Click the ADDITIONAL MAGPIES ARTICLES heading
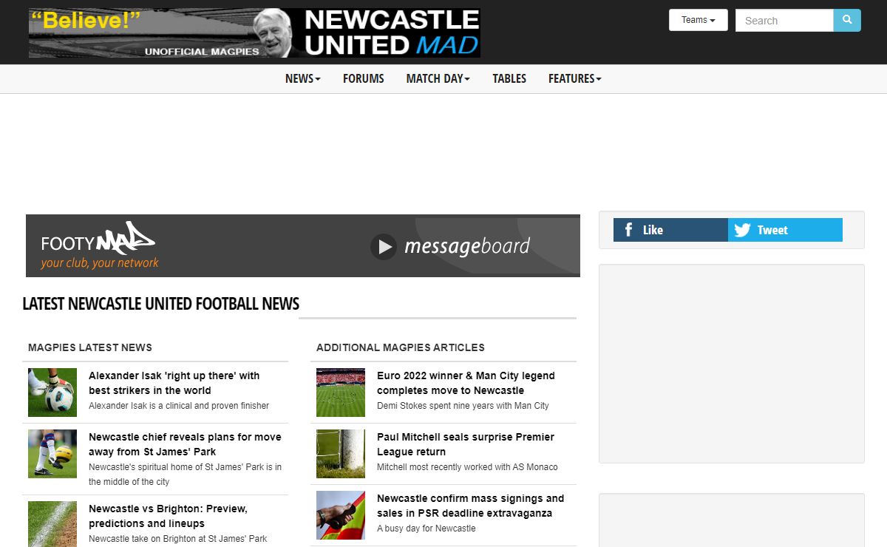887x547 pixels. (x=401, y=347)
